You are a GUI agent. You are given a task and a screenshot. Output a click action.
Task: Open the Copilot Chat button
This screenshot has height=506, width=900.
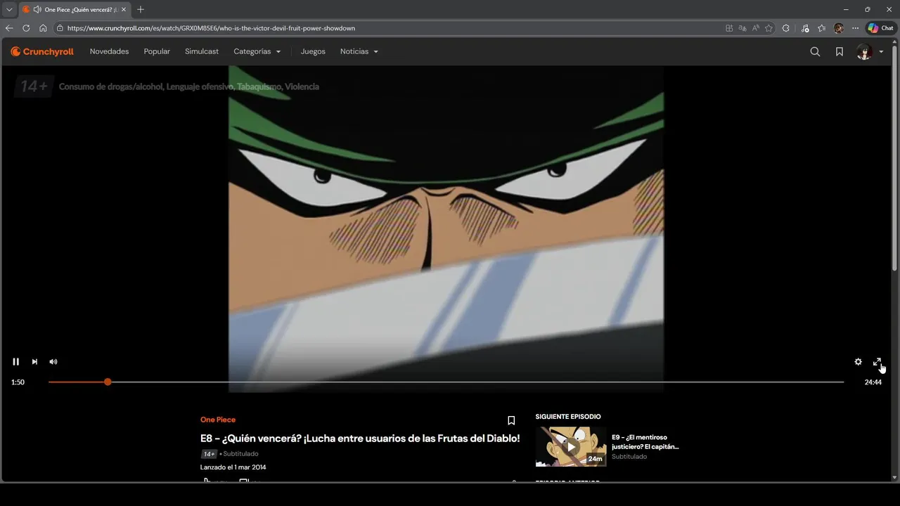880,28
